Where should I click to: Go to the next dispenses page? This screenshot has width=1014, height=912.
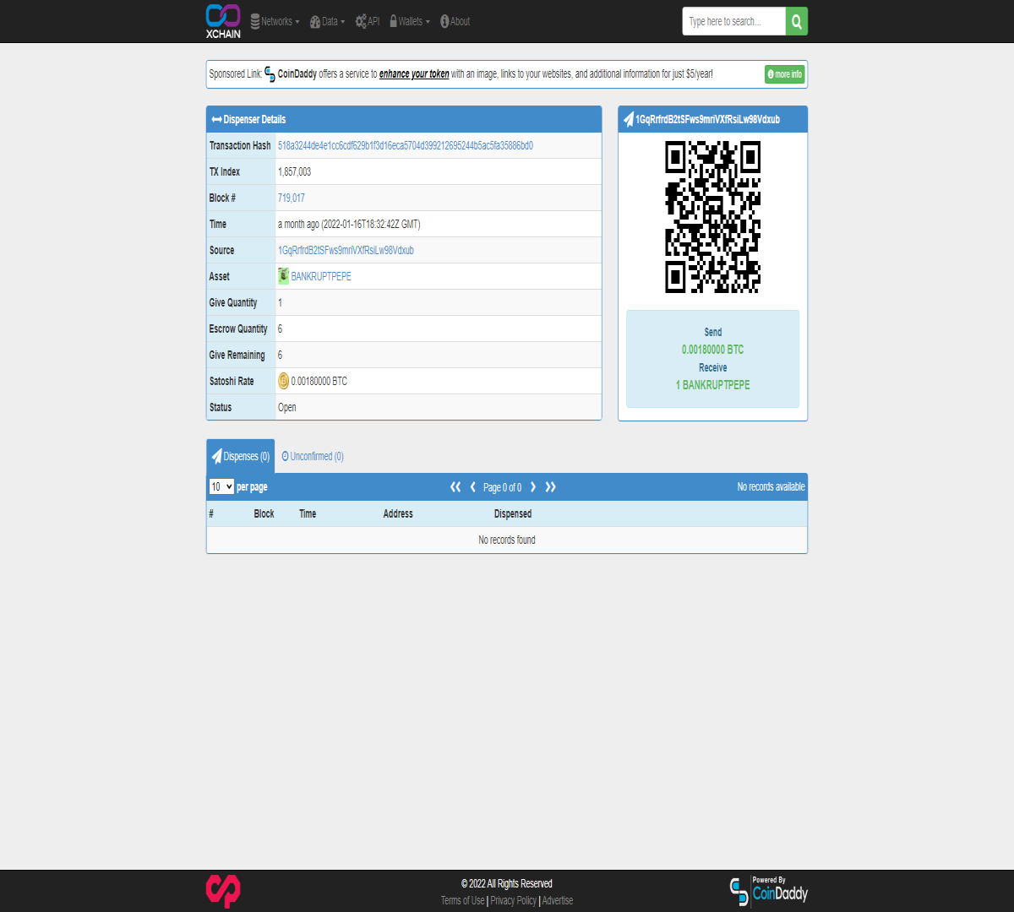(533, 487)
